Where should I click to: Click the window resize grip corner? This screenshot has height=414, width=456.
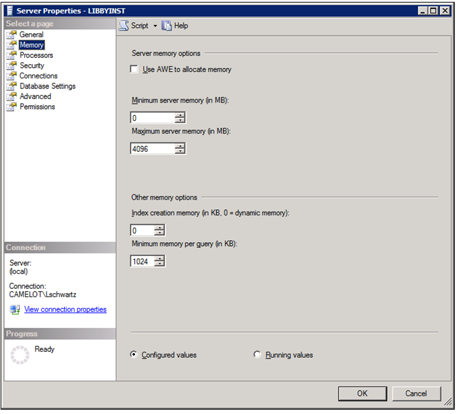pyautogui.click(x=447, y=402)
